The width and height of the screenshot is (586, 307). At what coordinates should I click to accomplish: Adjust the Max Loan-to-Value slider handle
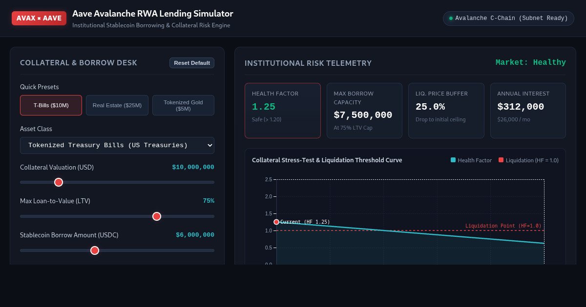(157, 216)
